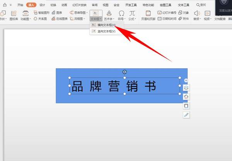Screen dimensions: 232x161
Task: Click the 查找 search magnifier
Action: 201,5
